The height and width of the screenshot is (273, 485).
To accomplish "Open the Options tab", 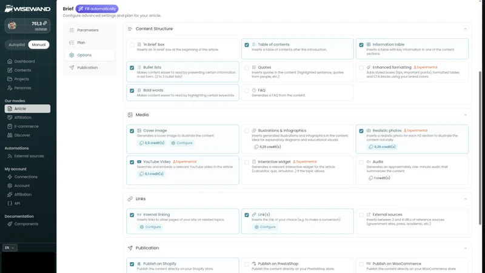I will [x=90, y=55].
